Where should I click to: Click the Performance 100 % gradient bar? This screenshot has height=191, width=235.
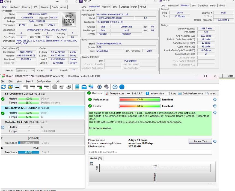[x=139, y=100]
